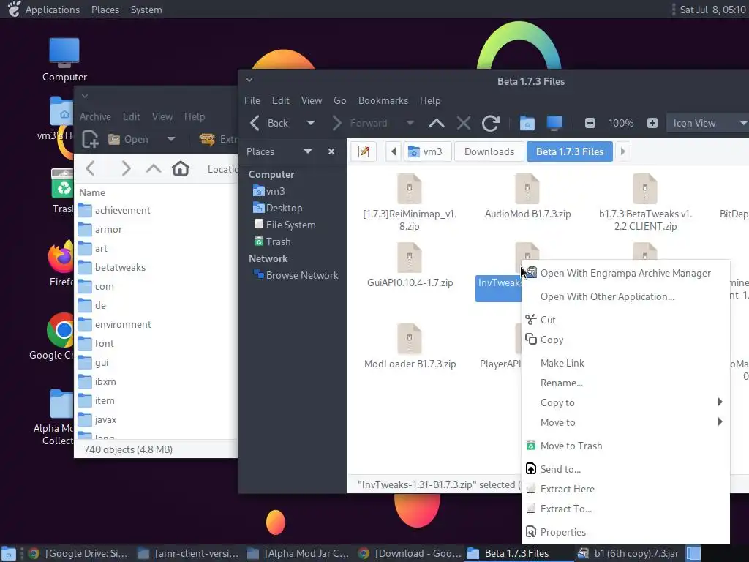Select the b1.7.3 BetaTweaks CLIENT.zip icon
Image resolution: width=749 pixels, height=562 pixels.
point(645,190)
